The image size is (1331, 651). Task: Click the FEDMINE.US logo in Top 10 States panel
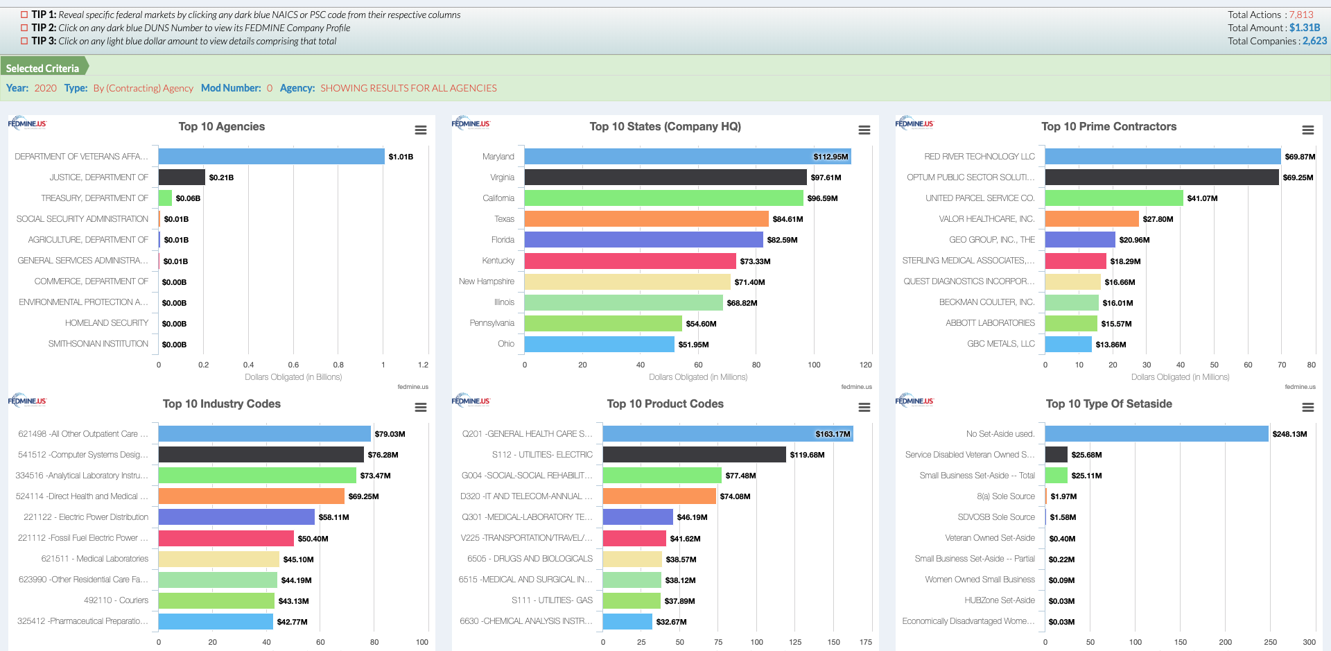[471, 123]
